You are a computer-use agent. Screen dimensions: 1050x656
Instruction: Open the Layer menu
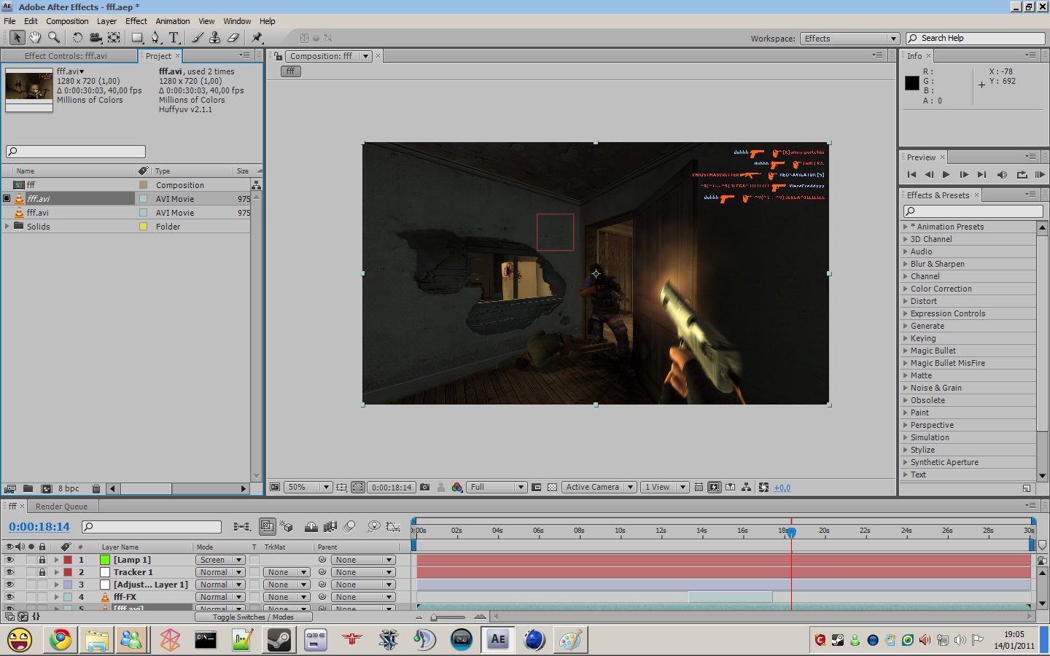pos(106,21)
